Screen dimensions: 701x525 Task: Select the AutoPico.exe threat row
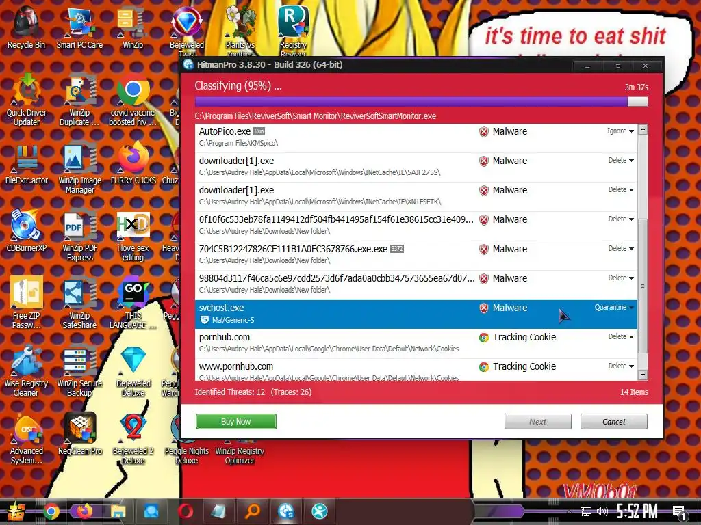[416, 137]
